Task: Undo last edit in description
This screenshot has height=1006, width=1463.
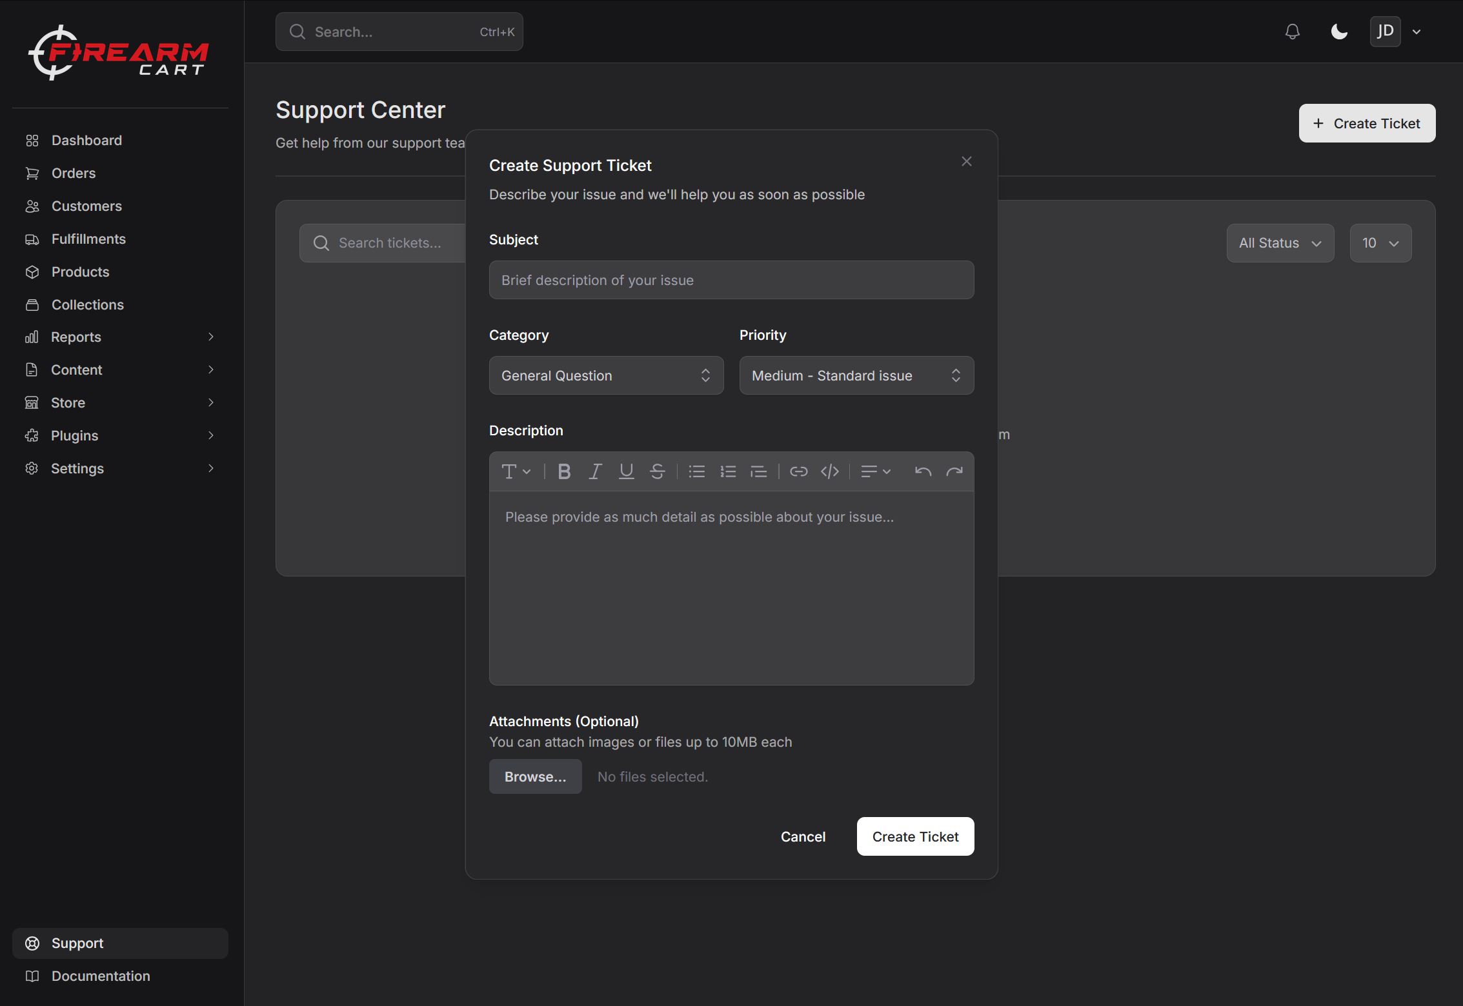Action: click(x=923, y=472)
